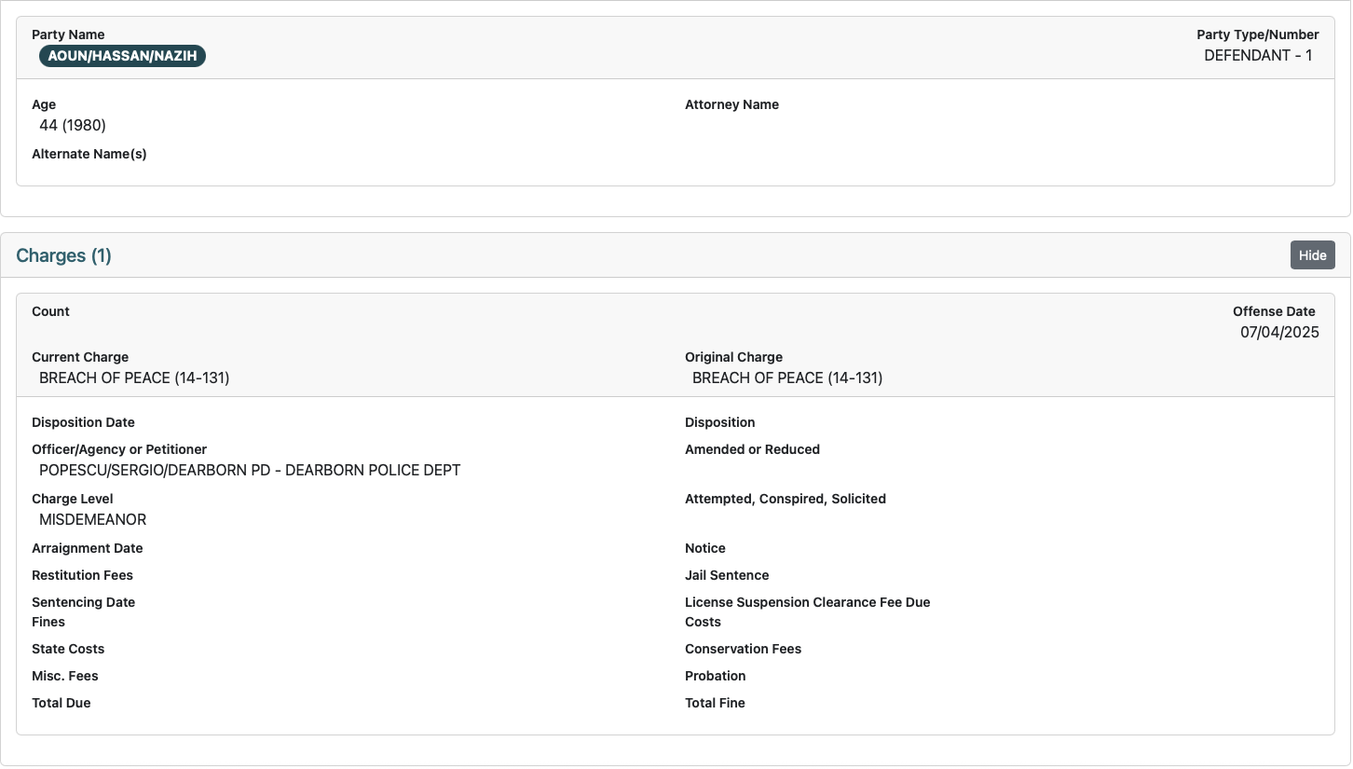Hide the Charges section
This screenshot has height=769, width=1353.
pyautogui.click(x=1312, y=254)
